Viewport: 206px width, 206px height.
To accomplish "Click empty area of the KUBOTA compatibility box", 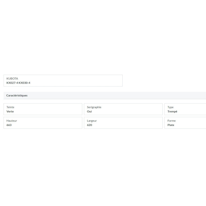I will pyautogui.click(x=79, y=81).
